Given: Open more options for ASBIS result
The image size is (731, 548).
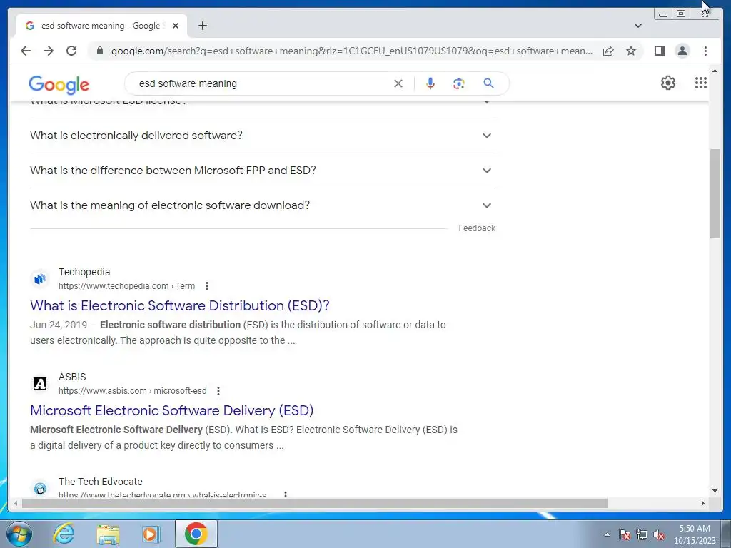Looking at the screenshot, I should click(218, 391).
